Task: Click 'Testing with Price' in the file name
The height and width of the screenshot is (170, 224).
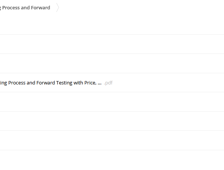Action: 76,83
